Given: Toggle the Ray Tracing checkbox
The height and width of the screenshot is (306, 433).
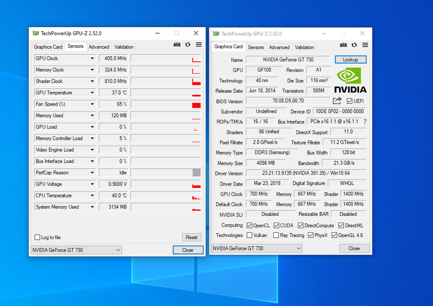Looking at the screenshot, I should (x=276, y=235).
